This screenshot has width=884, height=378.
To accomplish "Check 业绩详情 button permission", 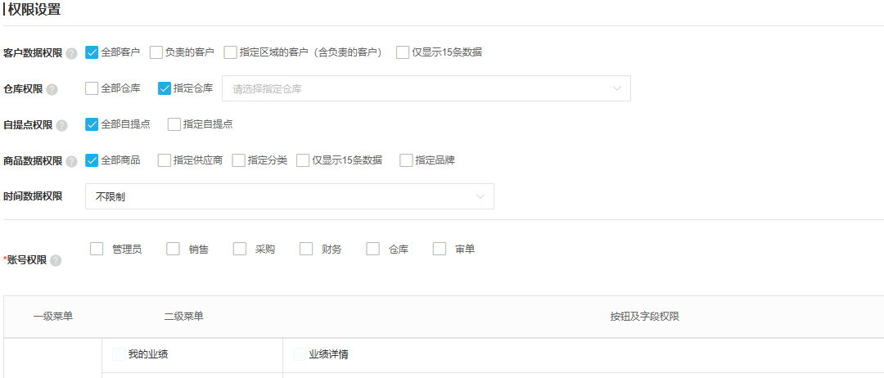I will 300,354.
